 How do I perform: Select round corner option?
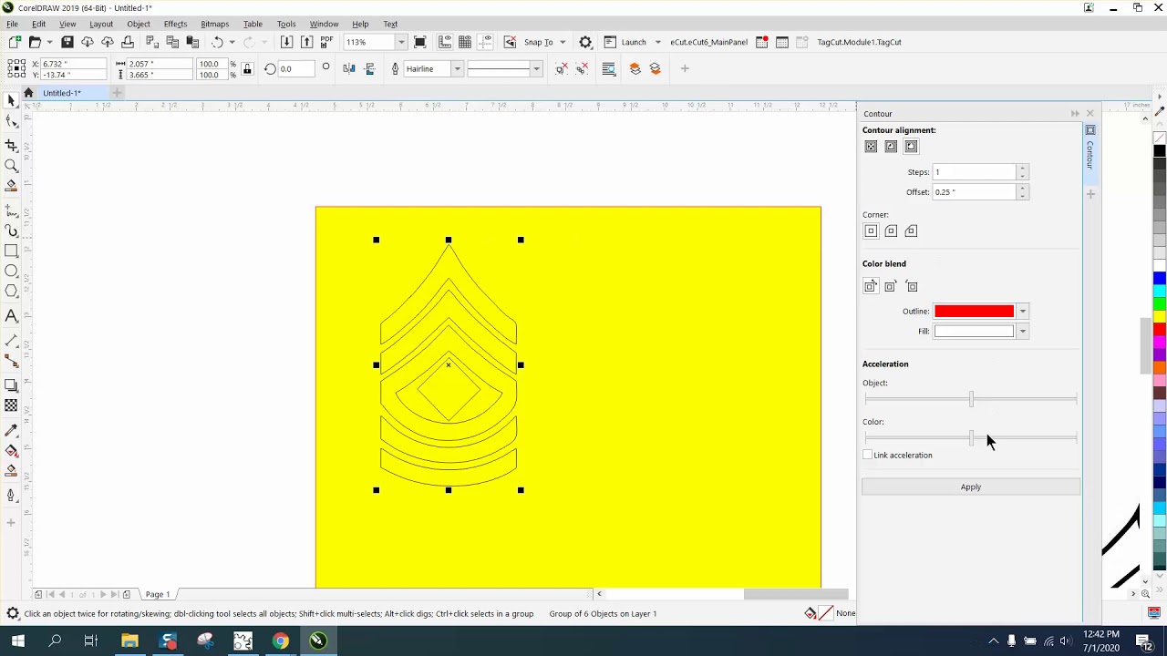891,231
